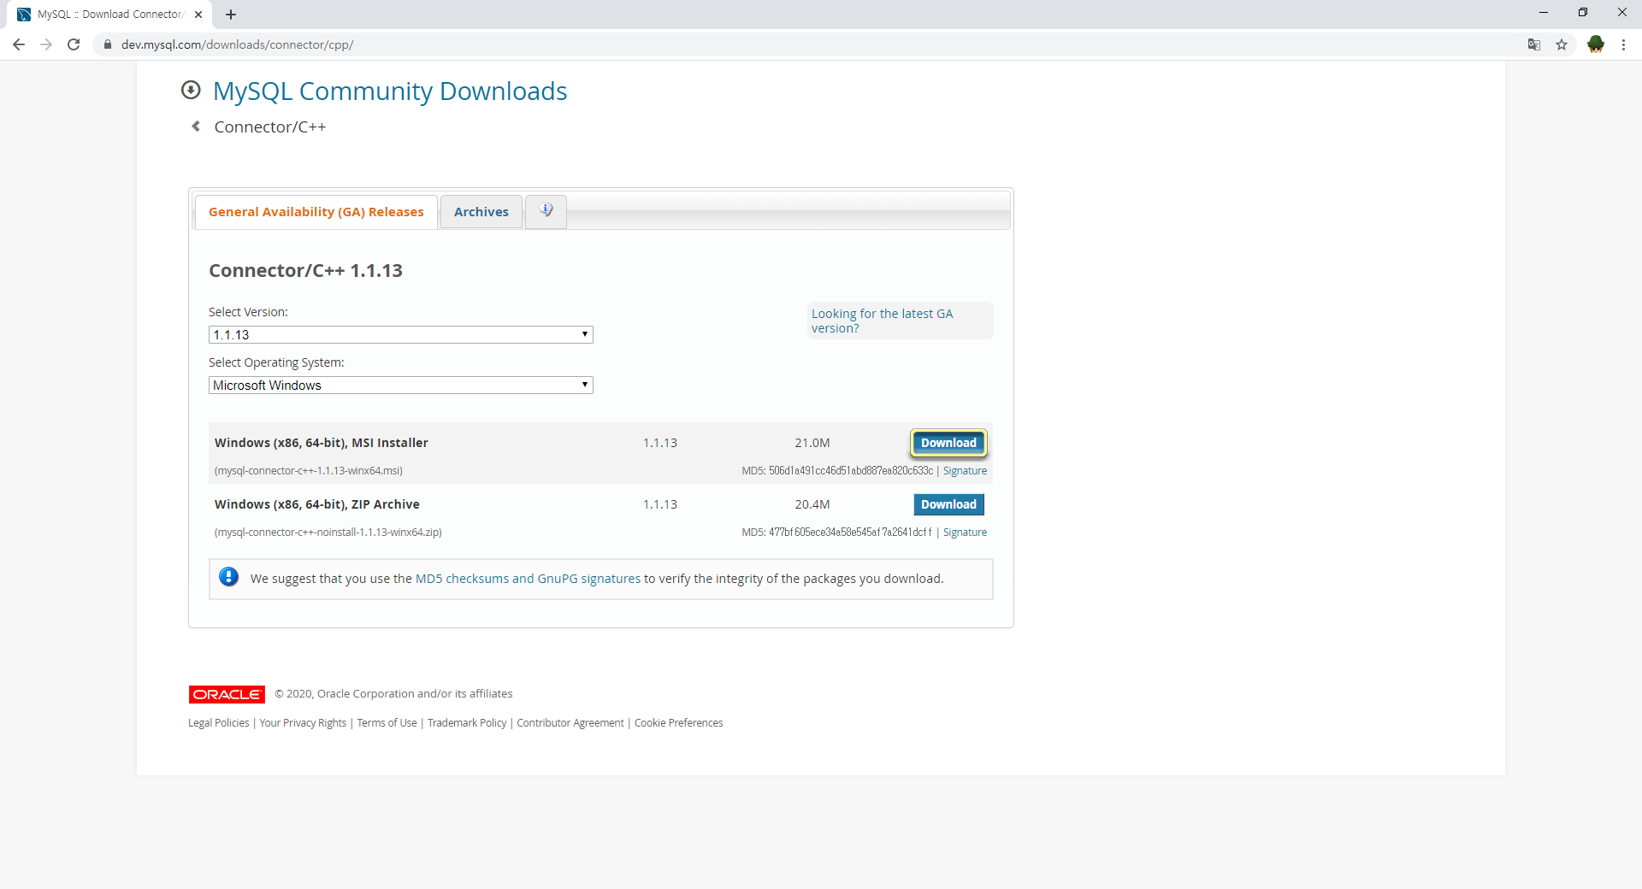Click mysql-connector-c++-noinstall-1.1.13-winx64.zip filename

point(328,533)
